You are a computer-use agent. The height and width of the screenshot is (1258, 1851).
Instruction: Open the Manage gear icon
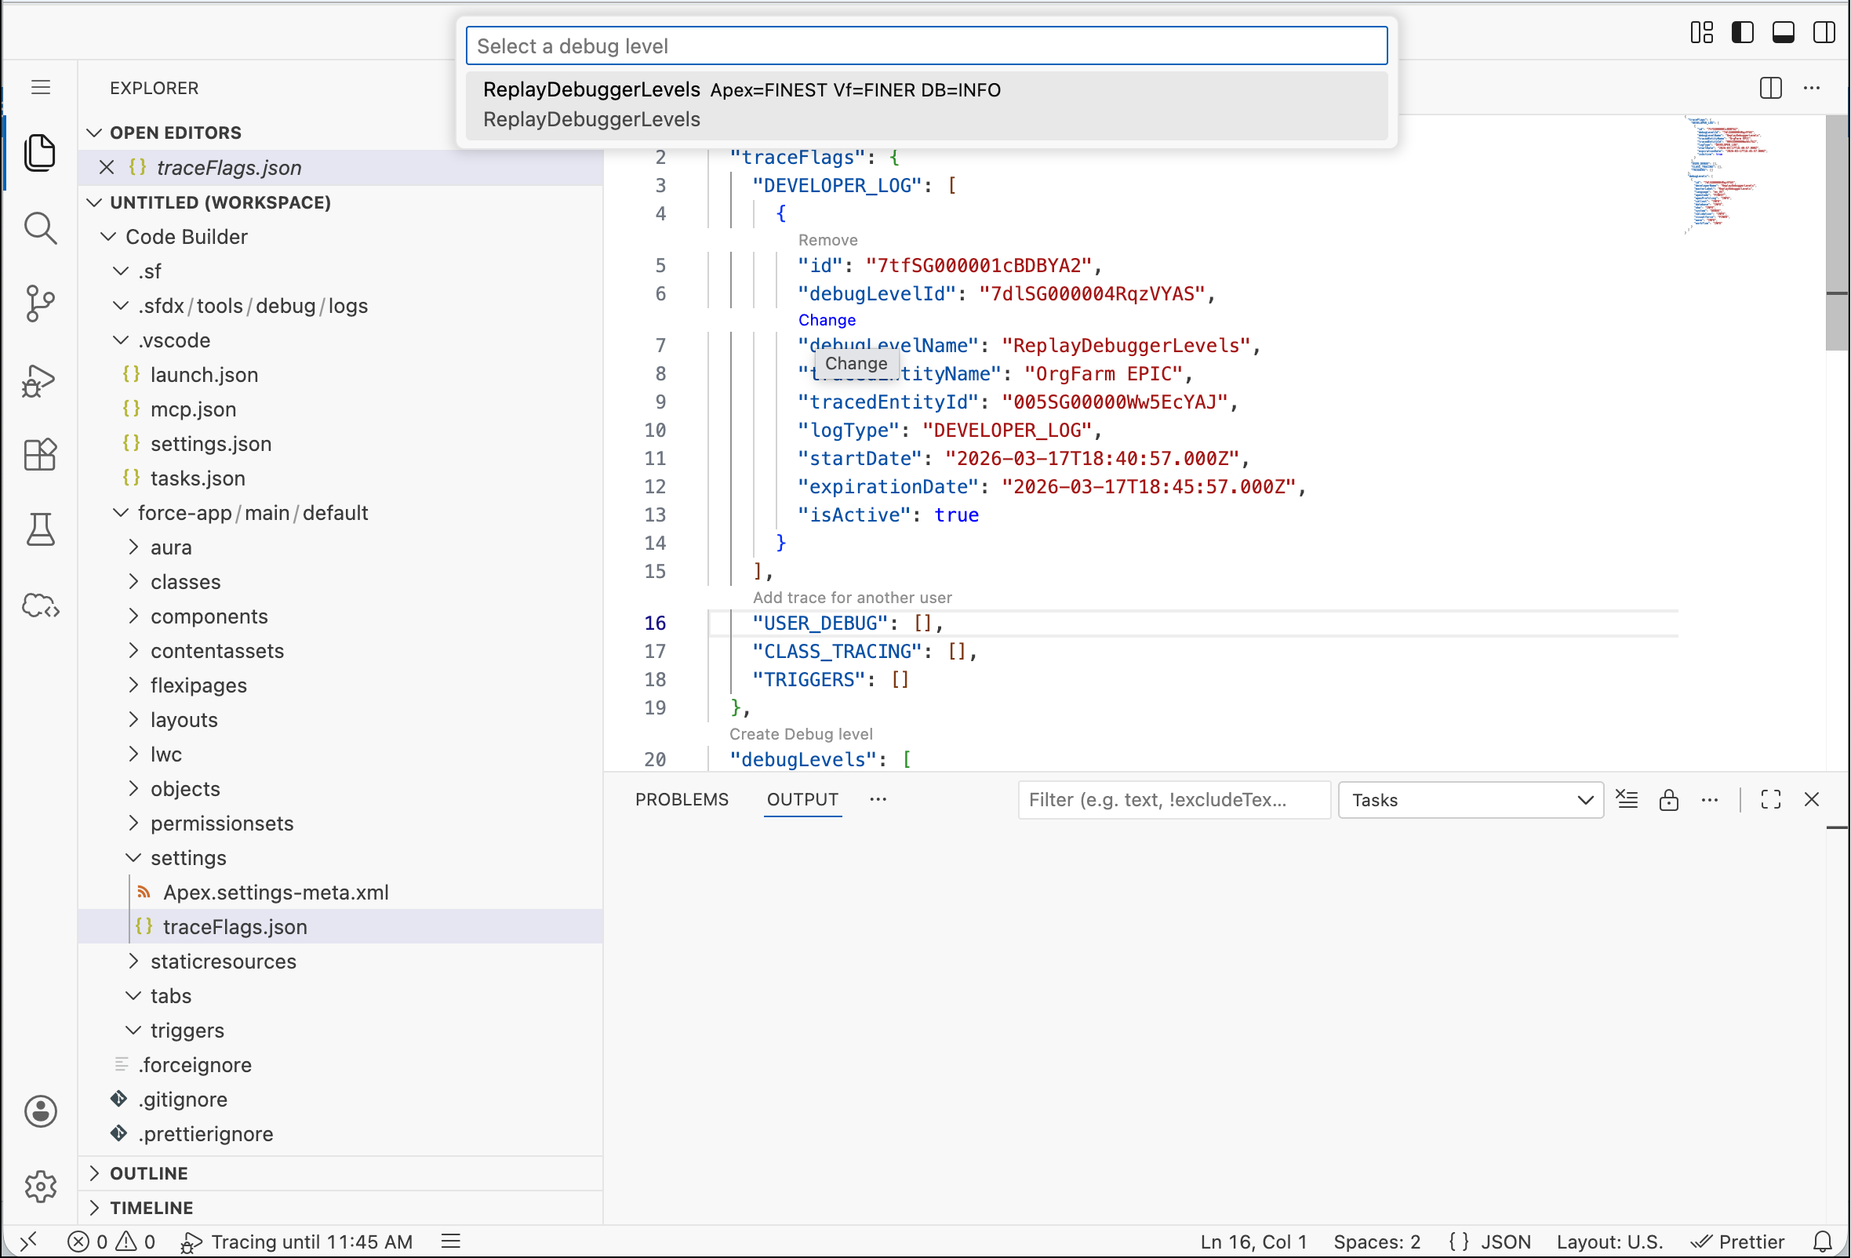pos(40,1187)
